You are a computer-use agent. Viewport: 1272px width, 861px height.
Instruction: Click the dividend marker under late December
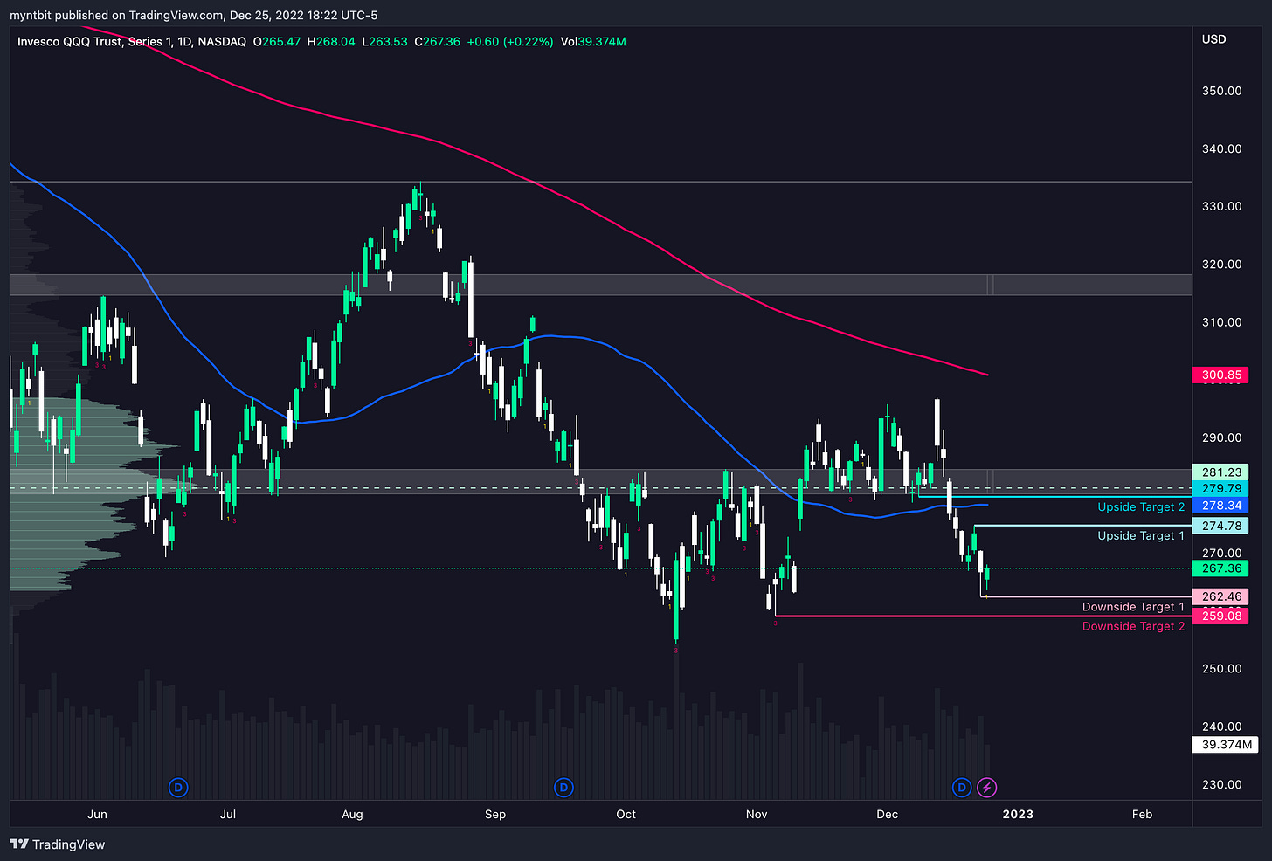coord(962,788)
